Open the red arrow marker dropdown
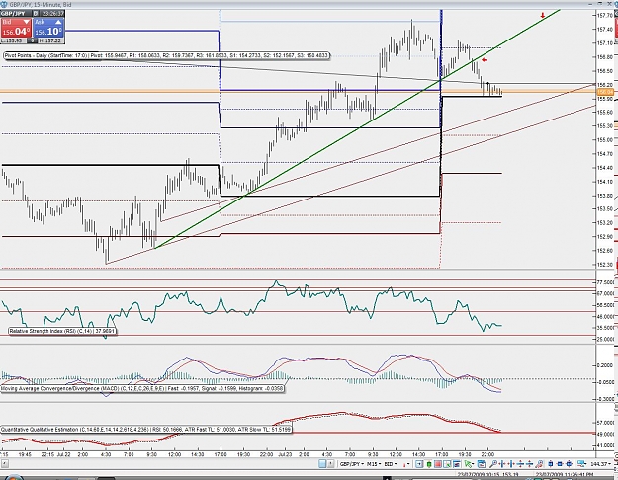This screenshot has height=480, width=618. tap(406, 464)
